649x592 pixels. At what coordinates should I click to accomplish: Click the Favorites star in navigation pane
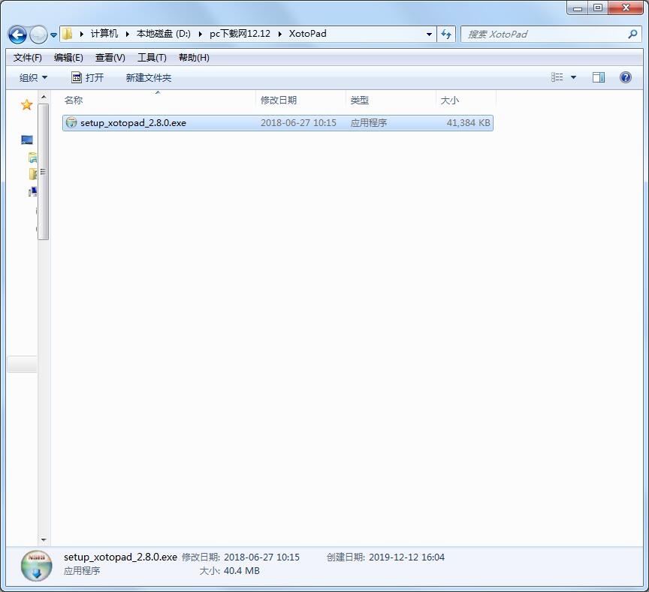[x=26, y=105]
